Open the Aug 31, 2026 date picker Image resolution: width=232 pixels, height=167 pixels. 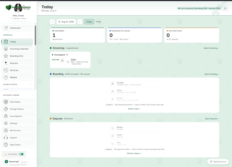66,22
